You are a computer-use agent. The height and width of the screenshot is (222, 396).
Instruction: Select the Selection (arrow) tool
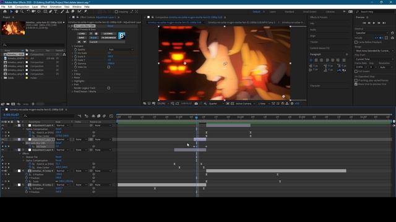tap(11, 12)
